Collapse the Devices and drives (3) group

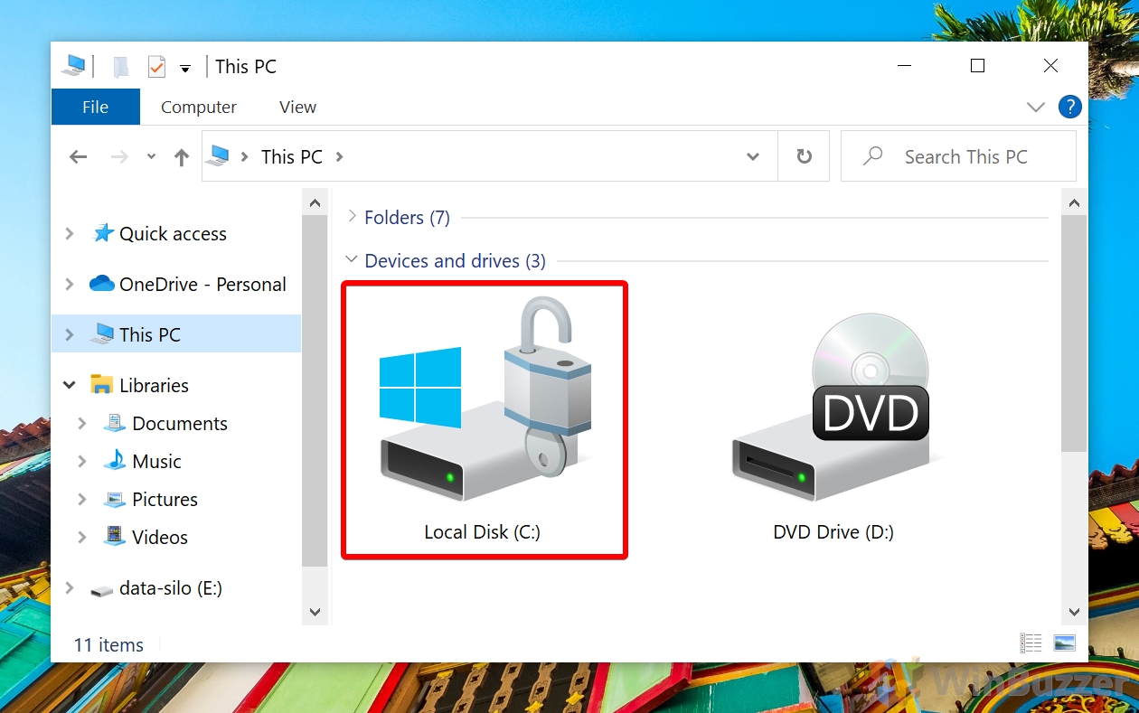pyautogui.click(x=352, y=260)
